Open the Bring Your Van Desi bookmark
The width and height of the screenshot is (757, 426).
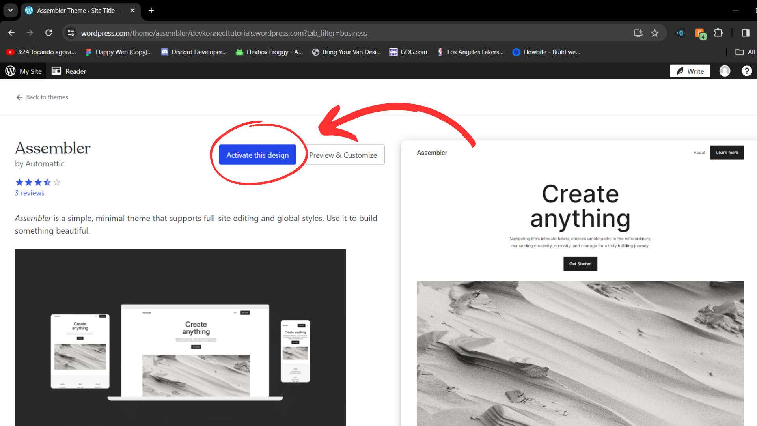347,52
